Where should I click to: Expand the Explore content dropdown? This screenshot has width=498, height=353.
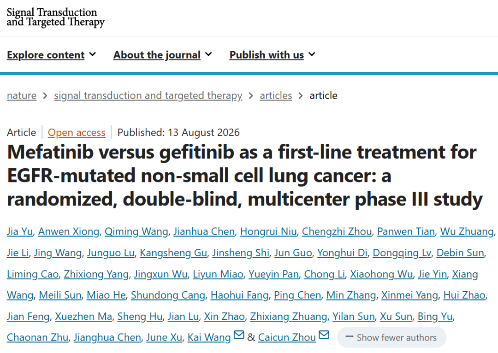[52, 55]
